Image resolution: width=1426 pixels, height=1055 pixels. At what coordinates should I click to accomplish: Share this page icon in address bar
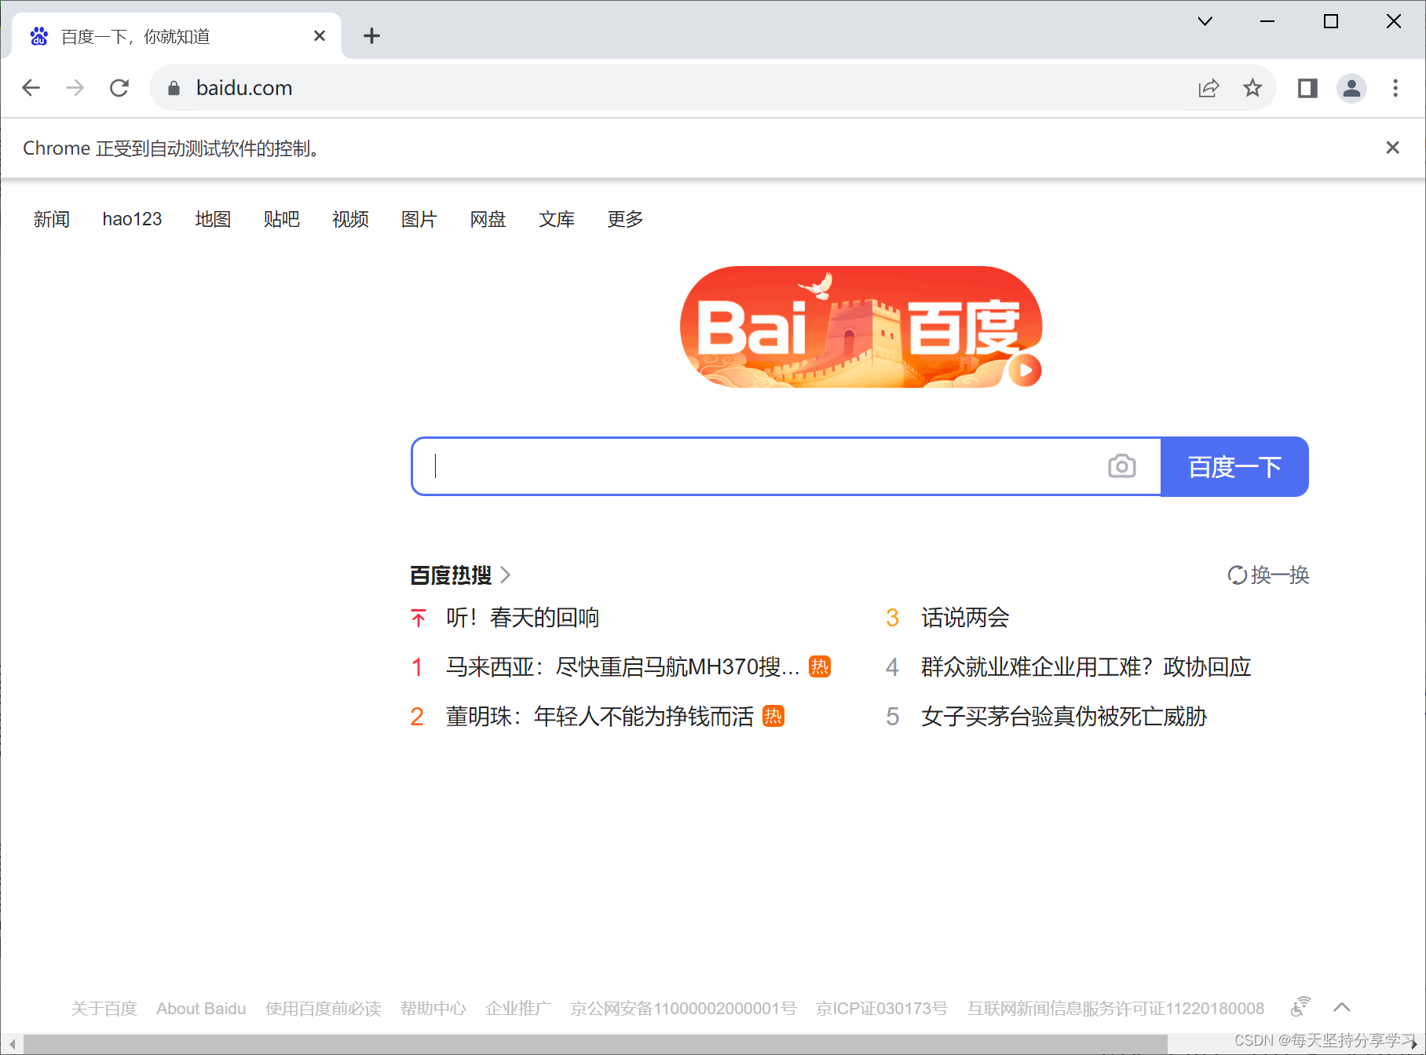coord(1209,88)
